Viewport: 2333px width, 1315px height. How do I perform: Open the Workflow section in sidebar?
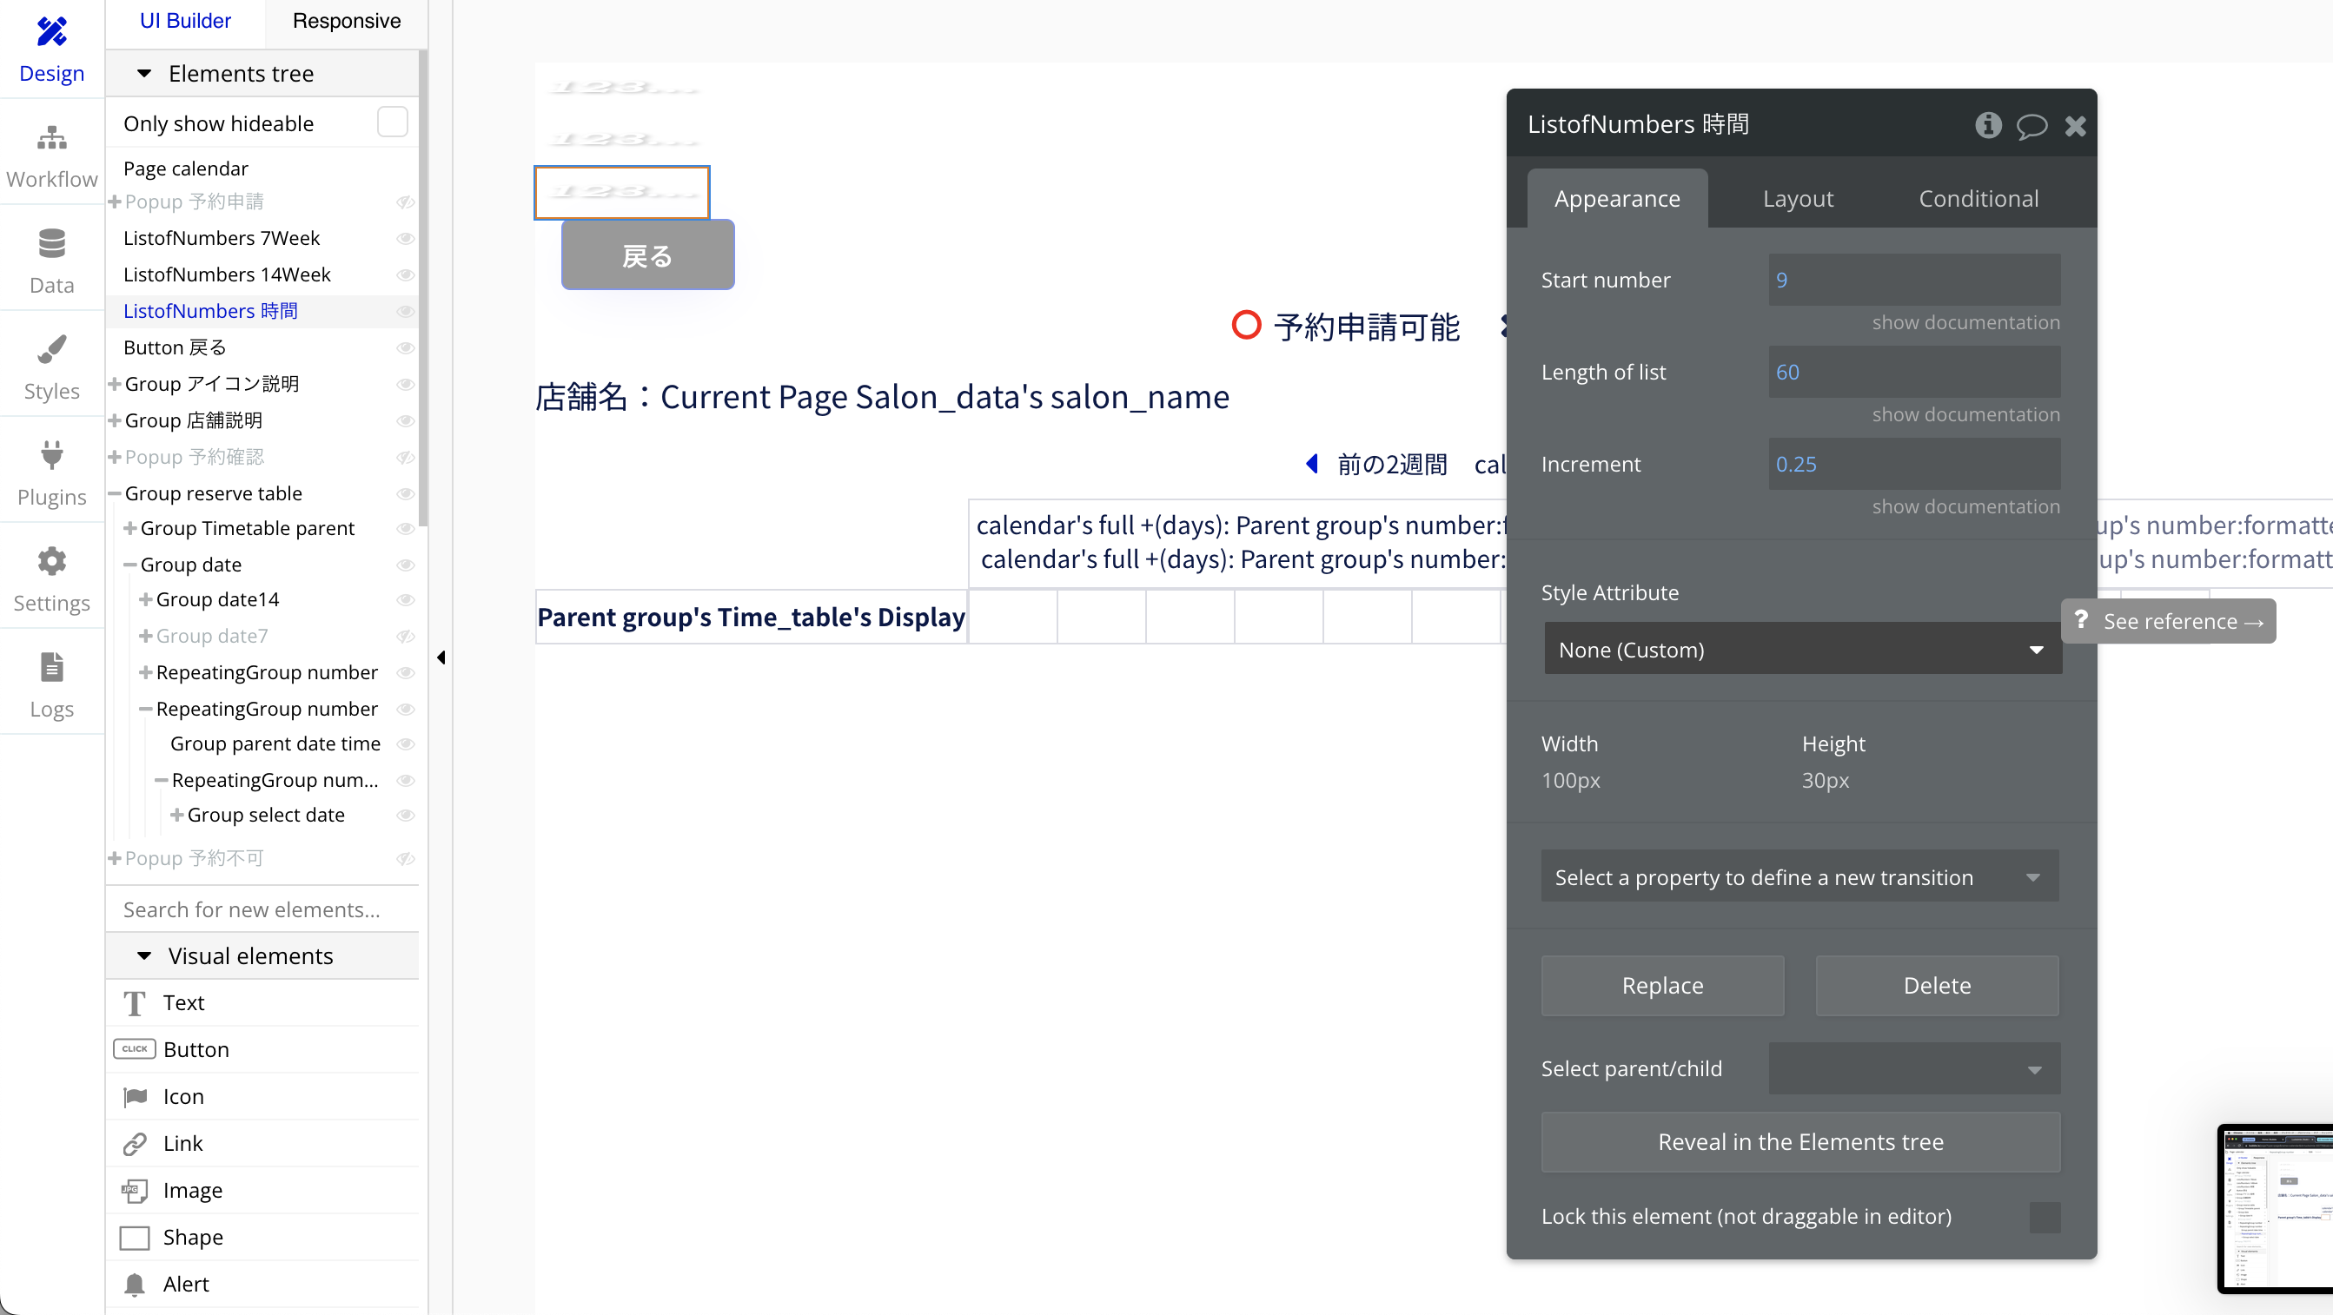[x=51, y=155]
